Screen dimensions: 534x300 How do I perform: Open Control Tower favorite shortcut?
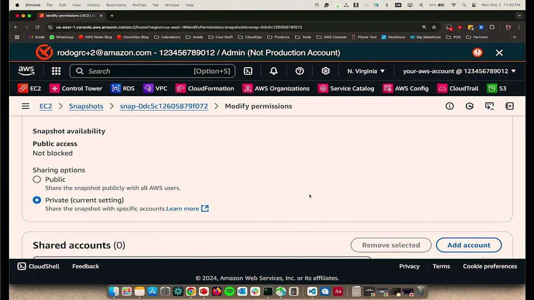pos(76,88)
